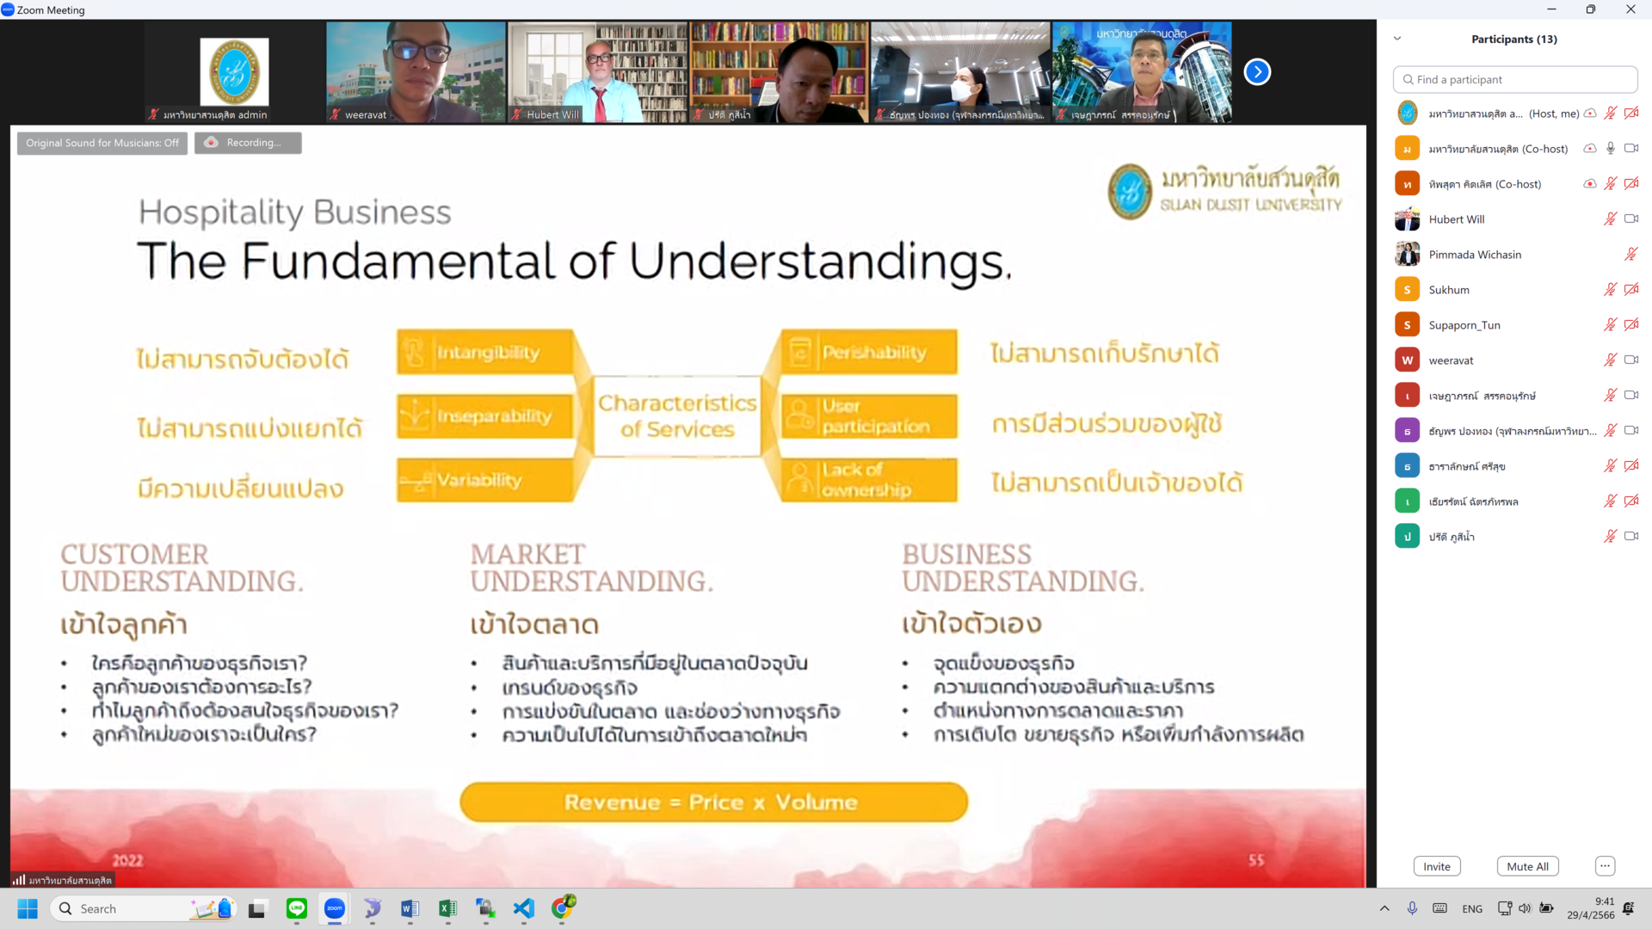The width and height of the screenshot is (1652, 929).
Task: Toggle microphone for Pimmada Wichasin
Action: coord(1630,255)
